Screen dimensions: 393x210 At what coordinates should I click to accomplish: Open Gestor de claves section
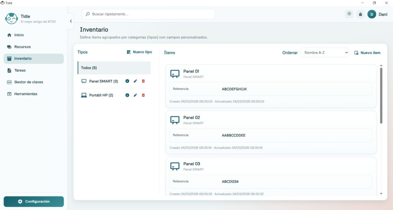click(28, 82)
